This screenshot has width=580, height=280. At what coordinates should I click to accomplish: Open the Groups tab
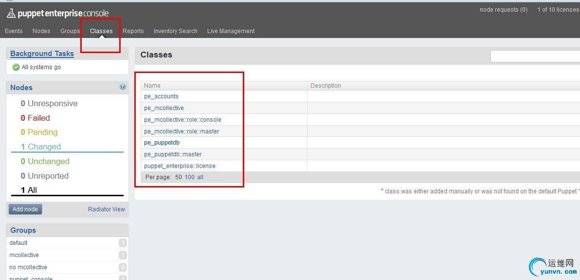click(x=70, y=31)
